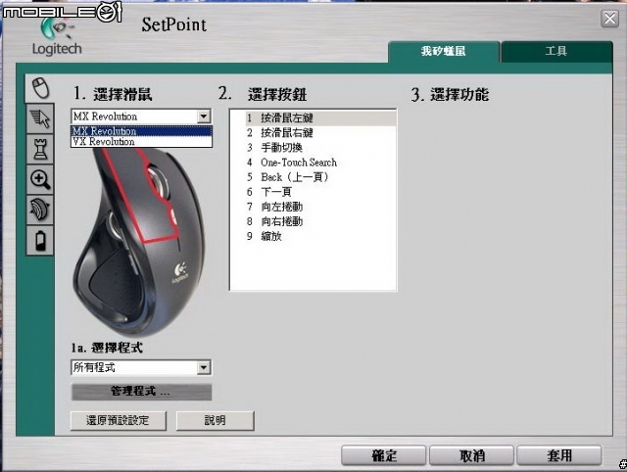This screenshot has width=627, height=472.
Task: Select button 2 按滑鼠右鍵
Action: coord(320,132)
